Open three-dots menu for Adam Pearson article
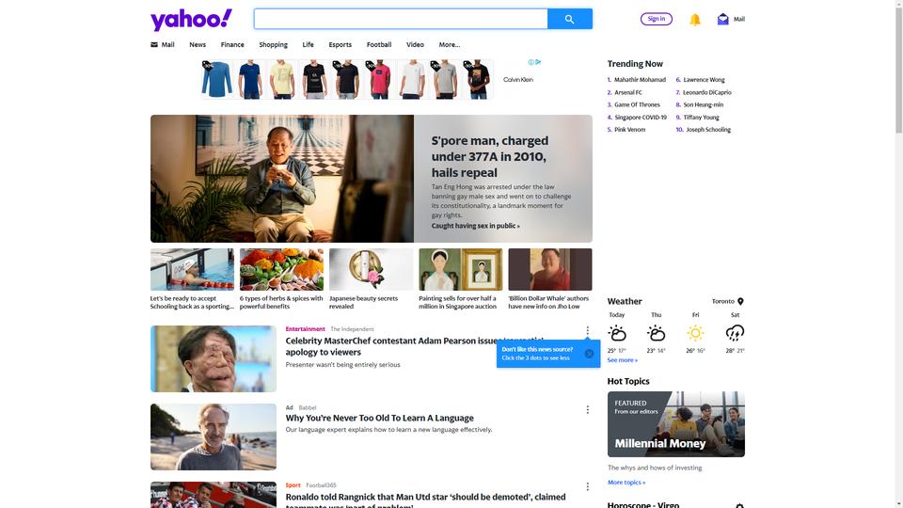 coord(587,331)
